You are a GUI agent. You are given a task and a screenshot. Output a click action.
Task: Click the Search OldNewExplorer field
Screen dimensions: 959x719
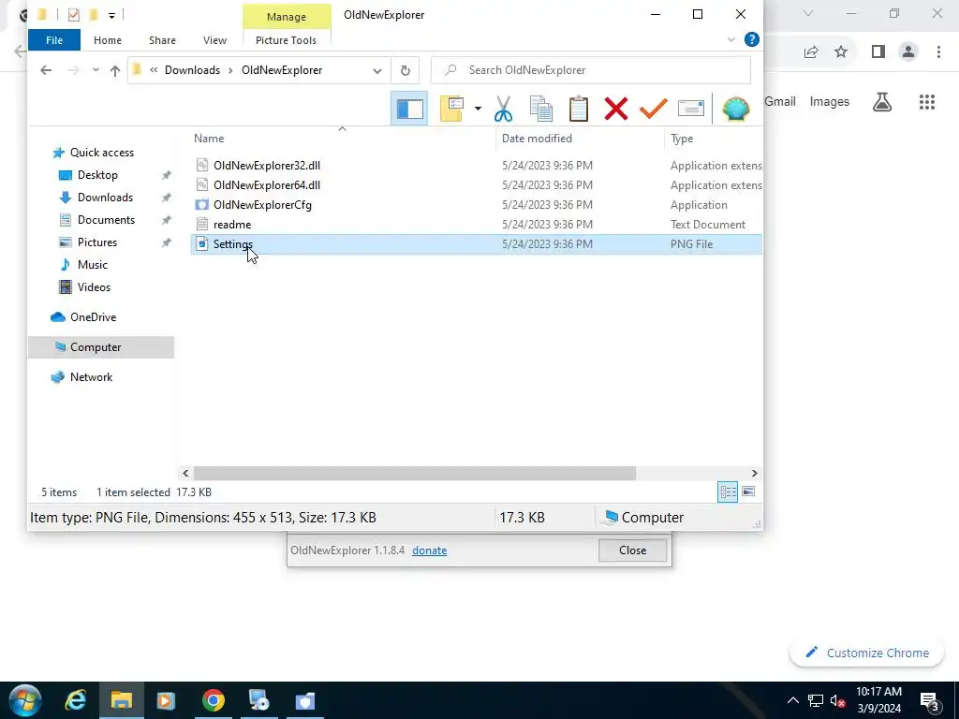(591, 70)
